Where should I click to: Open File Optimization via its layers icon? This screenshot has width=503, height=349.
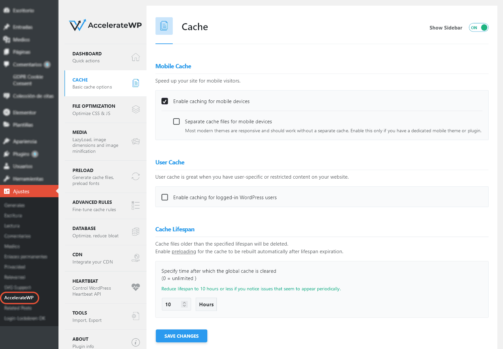tap(136, 109)
